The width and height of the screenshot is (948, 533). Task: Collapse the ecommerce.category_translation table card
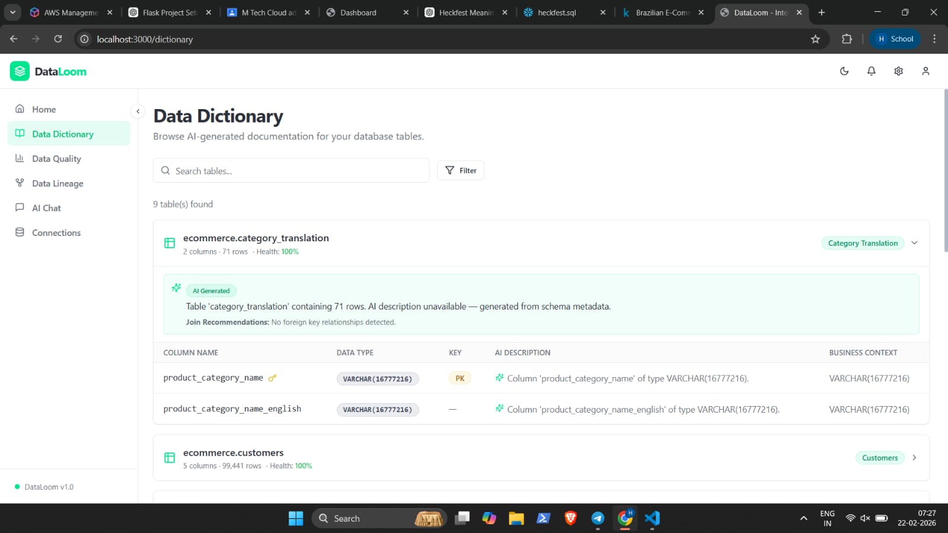[914, 243]
